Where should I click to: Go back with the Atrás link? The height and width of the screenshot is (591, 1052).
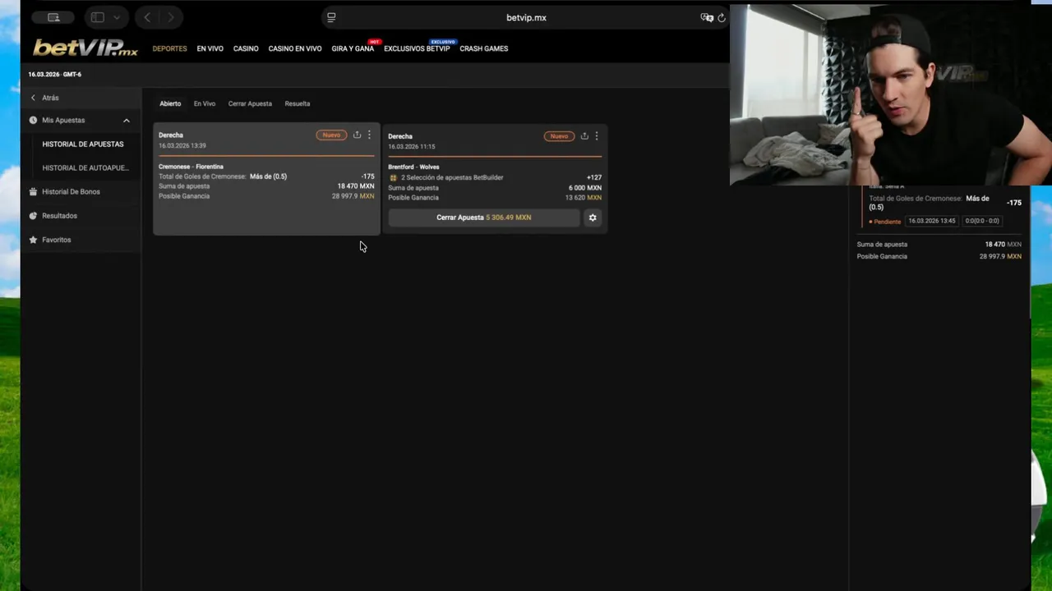(50, 98)
